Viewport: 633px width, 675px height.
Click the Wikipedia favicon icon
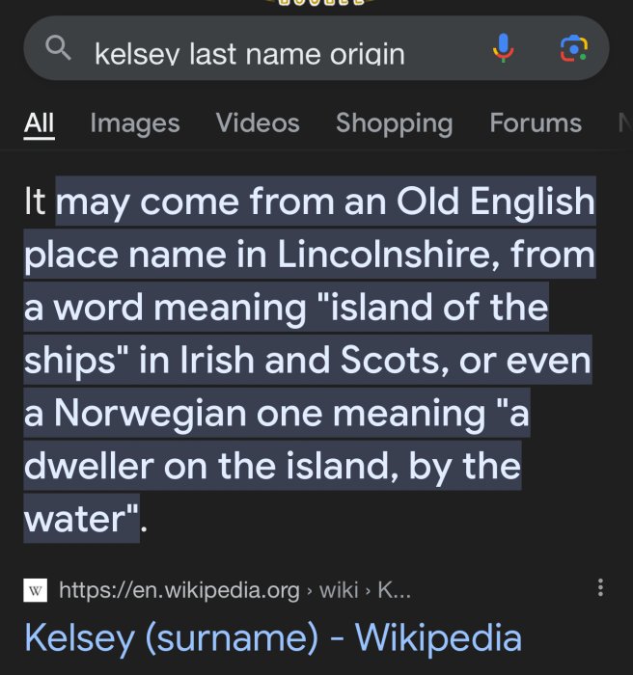click(36, 590)
